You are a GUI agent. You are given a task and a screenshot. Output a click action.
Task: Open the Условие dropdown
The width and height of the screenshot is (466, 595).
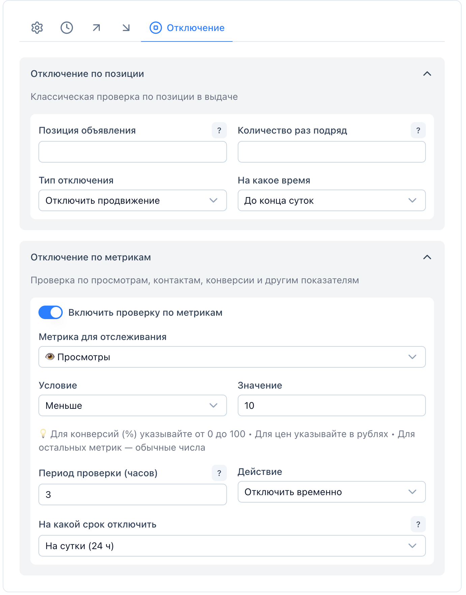coord(133,406)
